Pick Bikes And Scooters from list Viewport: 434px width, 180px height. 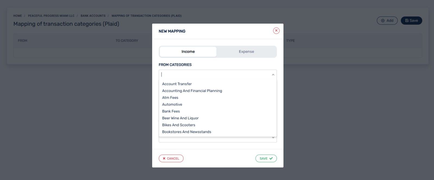coord(179,125)
